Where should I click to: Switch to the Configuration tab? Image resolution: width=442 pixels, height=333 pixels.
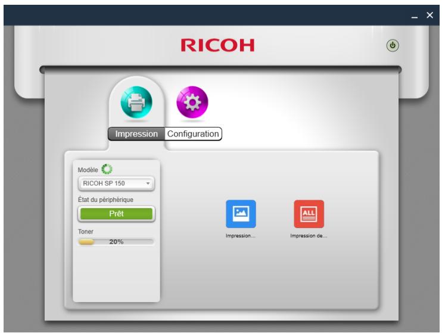tap(193, 133)
